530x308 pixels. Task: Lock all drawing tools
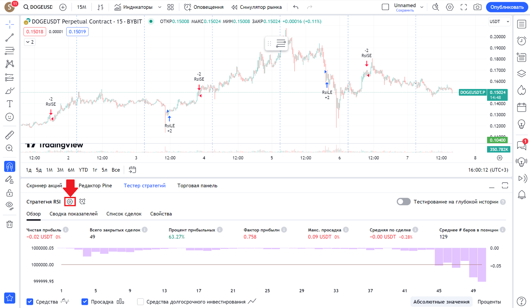(10, 193)
